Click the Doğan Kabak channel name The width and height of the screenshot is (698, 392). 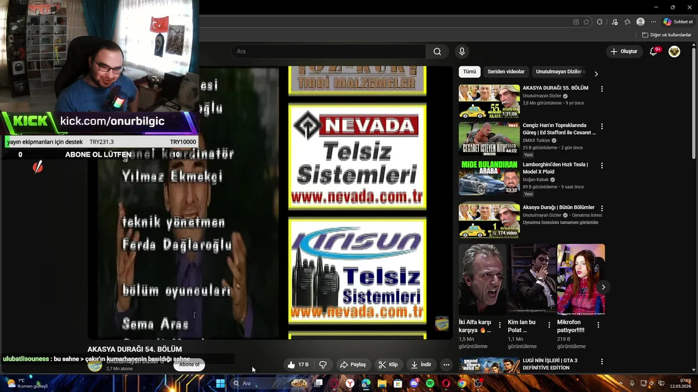pyautogui.click(x=535, y=180)
